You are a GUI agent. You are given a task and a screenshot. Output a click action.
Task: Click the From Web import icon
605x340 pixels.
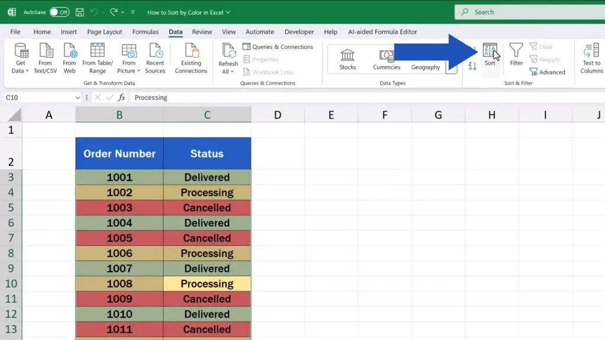(x=70, y=58)
